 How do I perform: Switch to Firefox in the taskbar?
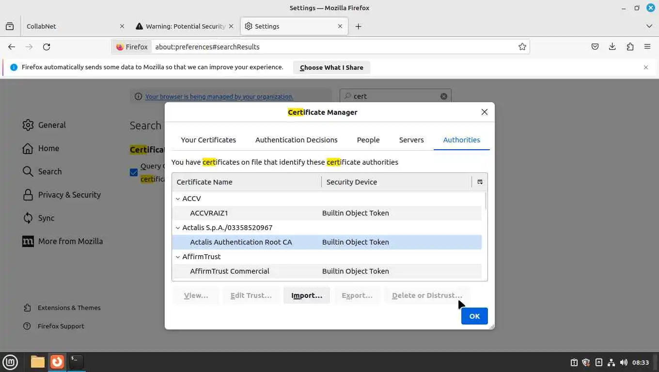pyautogui.click(x=57, y=362)
